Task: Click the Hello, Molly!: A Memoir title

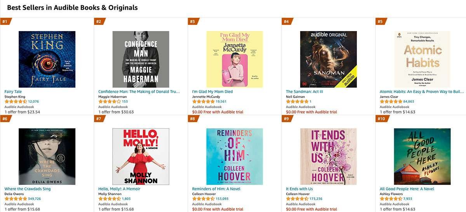Action: pyautogui.click(x=119, y=189)
